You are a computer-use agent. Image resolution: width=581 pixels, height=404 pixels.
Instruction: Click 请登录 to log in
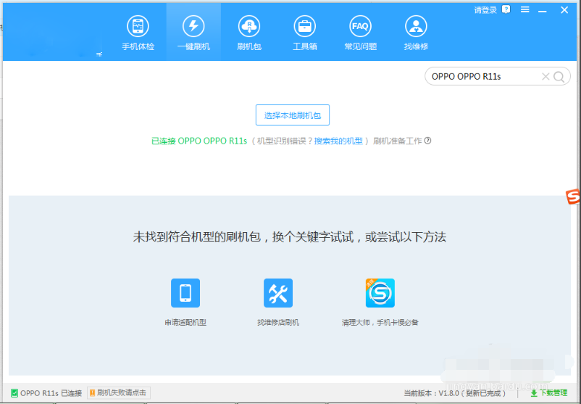tap(485, 10)
